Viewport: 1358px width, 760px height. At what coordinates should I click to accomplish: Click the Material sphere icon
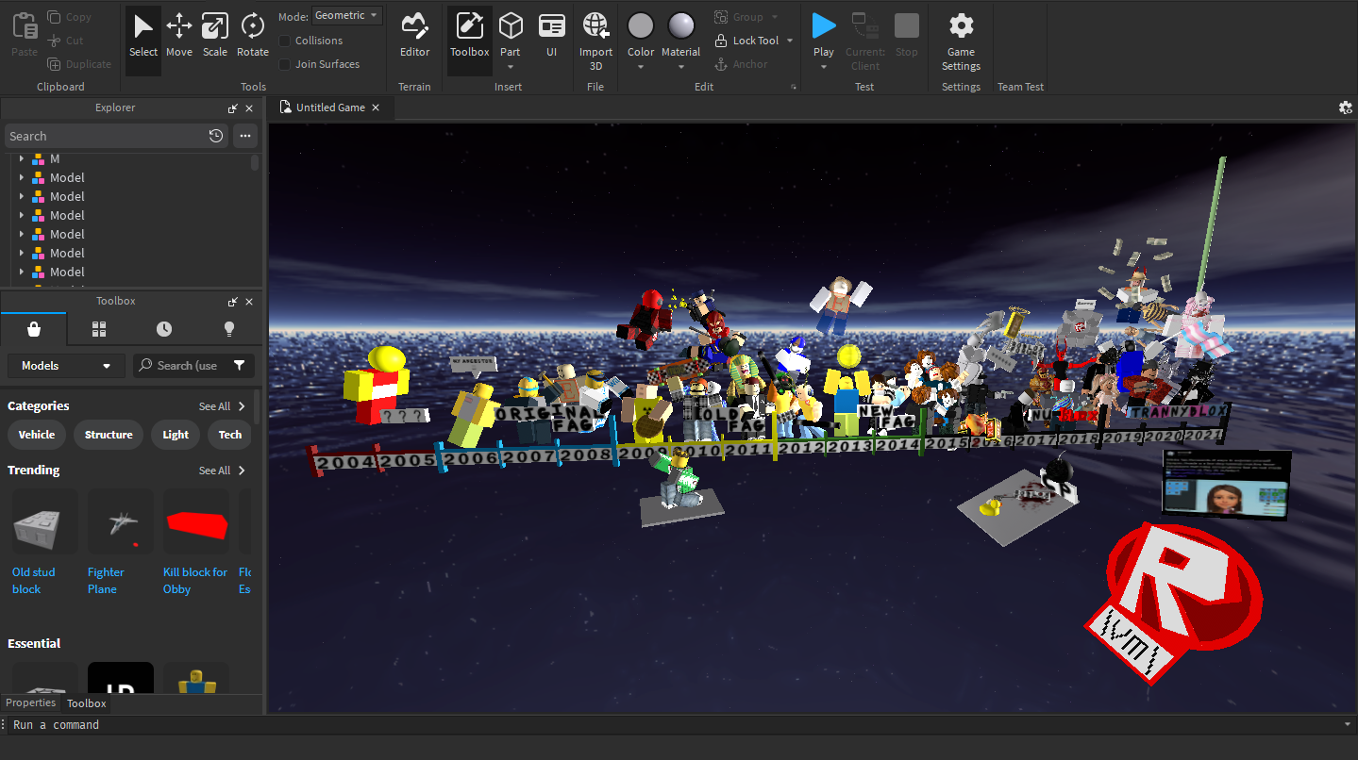coord(680,25)
